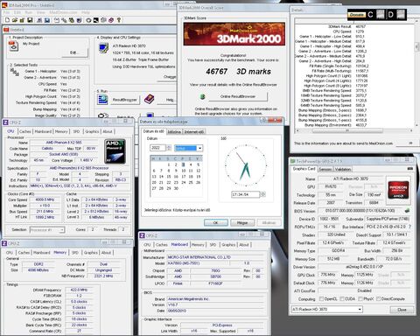Click the black circle icon in 3DMark toolbar
This screenshot has width=420, height=336.
[x=88, y=20]
